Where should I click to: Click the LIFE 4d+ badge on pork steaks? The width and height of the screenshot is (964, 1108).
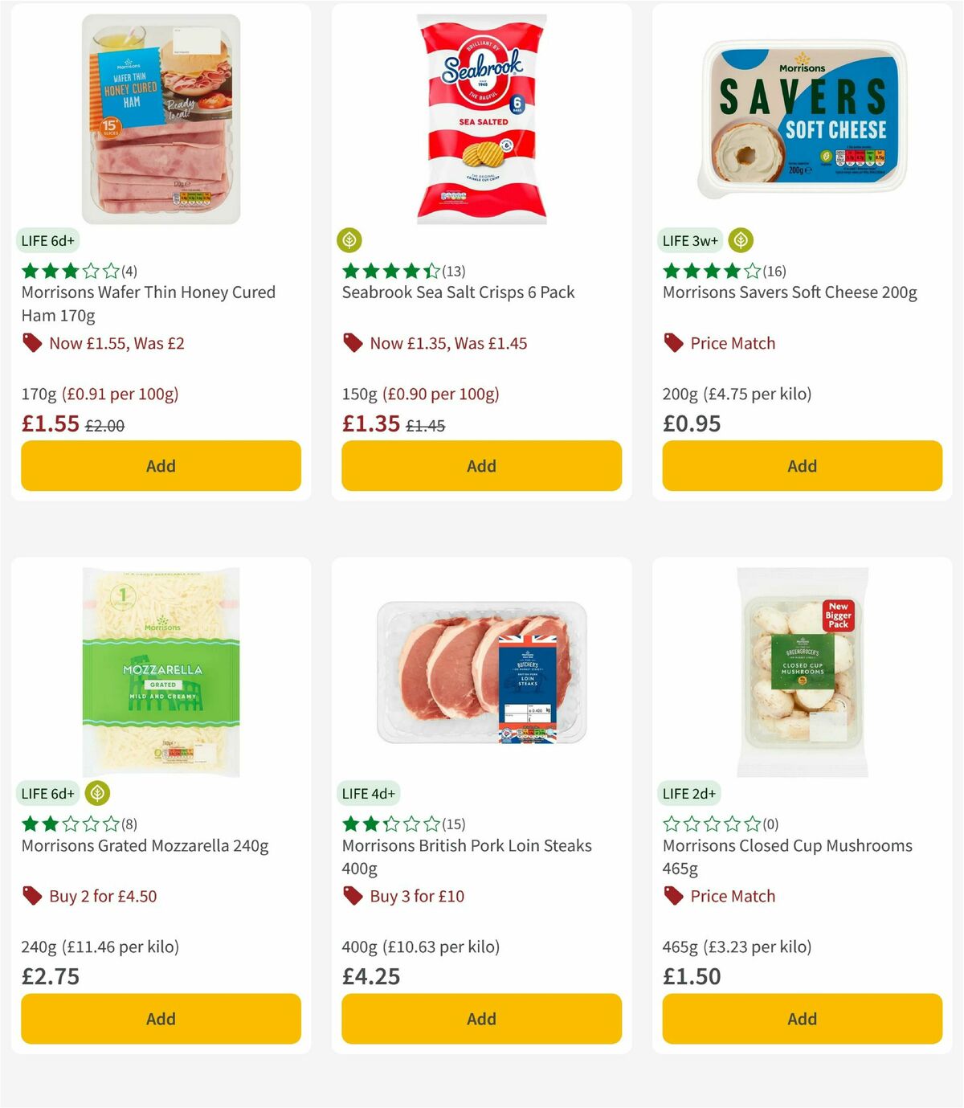tap(368, 793)
